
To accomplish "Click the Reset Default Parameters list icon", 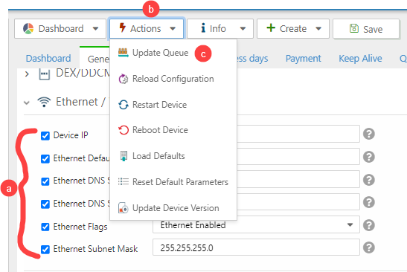I will point(124,181).
